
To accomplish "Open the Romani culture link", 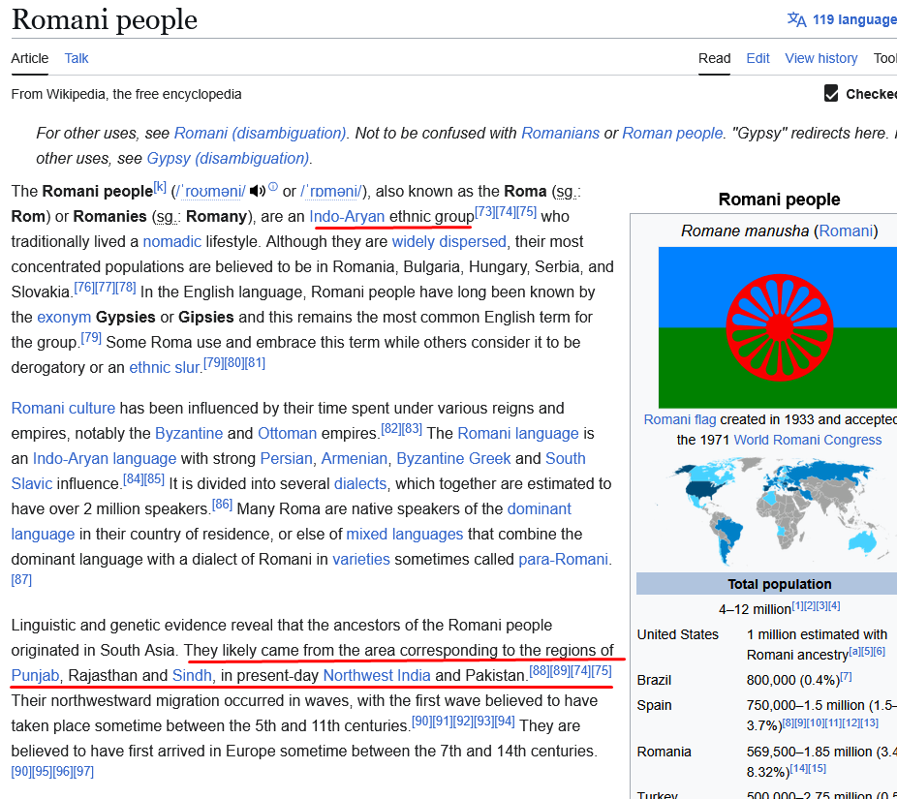I will click(x=63, y=408).
